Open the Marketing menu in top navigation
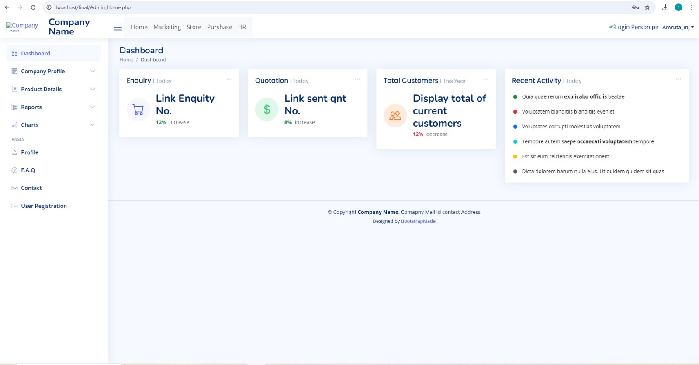699x365 pixels. [x=167, y=27]
